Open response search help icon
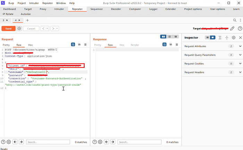 pos(94,142)
